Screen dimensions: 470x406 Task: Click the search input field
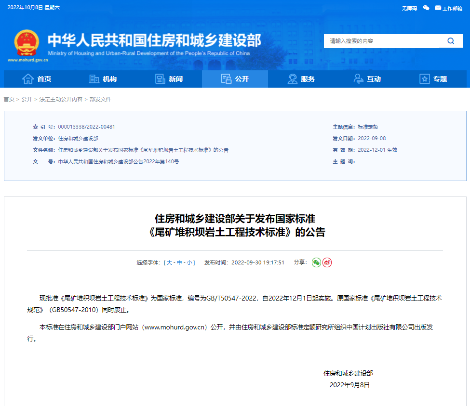tap(381, 41)
